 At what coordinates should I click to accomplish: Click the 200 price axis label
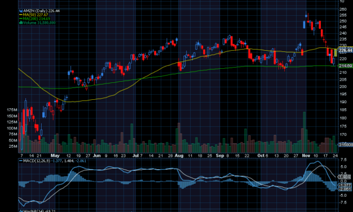(343, 87)
